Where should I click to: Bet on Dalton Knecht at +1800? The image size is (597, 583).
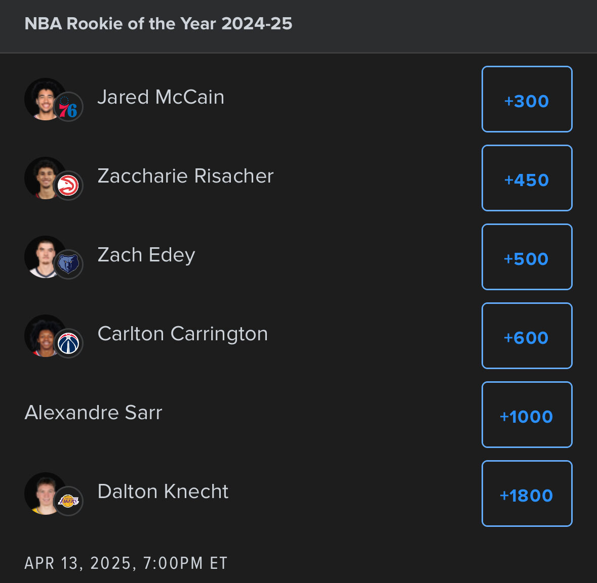[527, 494]
